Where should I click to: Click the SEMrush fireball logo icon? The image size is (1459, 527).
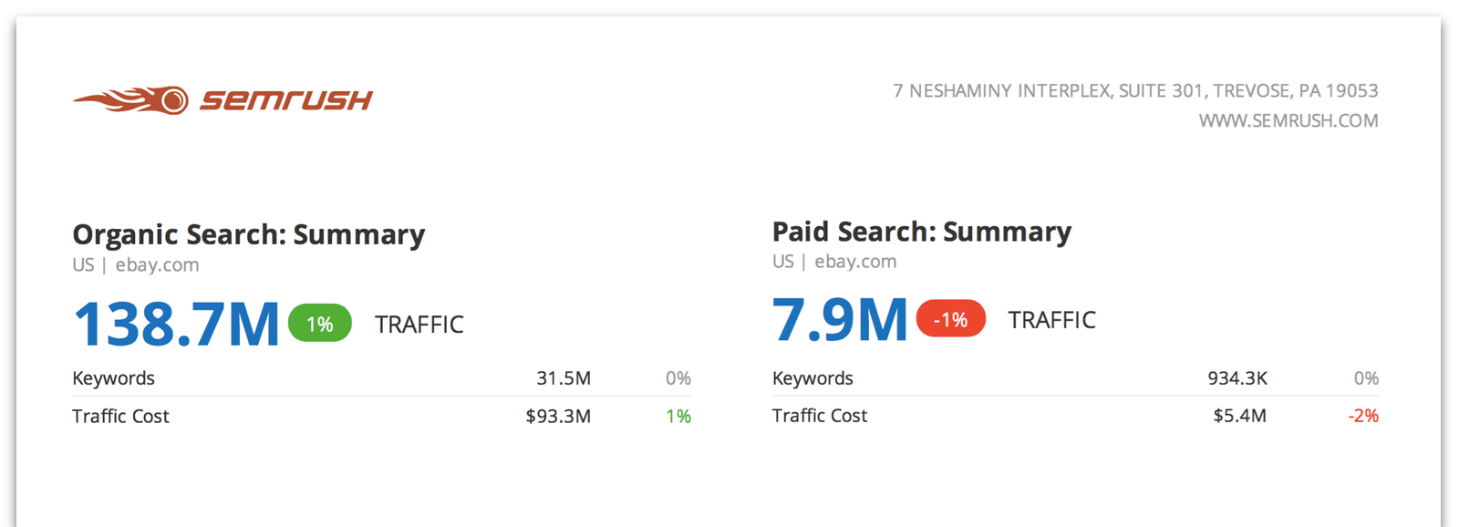130,99
